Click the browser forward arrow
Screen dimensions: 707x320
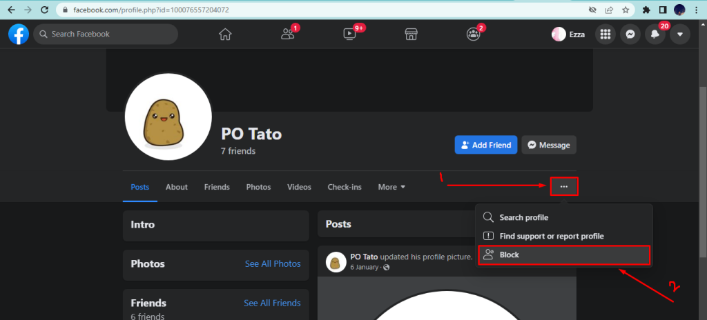(28, 10)
